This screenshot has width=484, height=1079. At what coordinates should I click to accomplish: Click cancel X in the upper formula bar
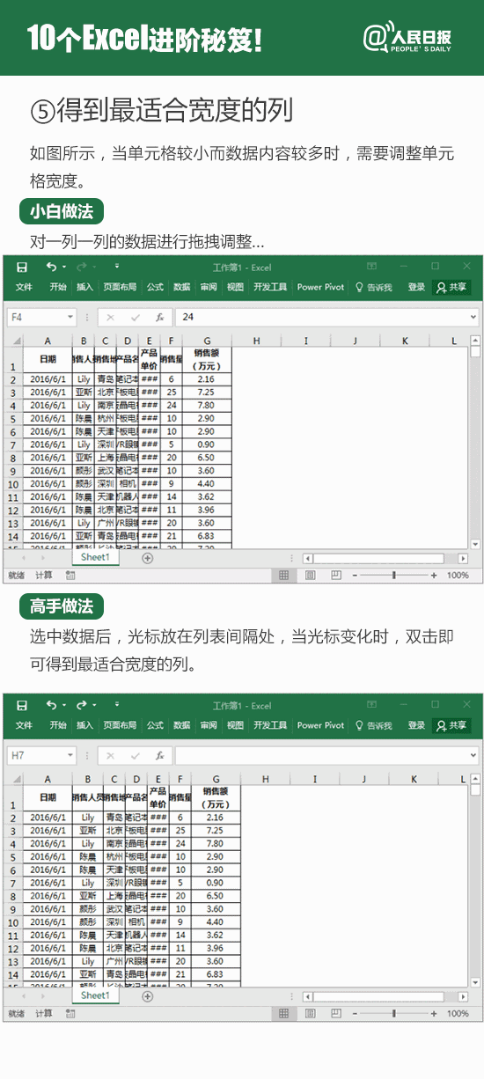pos(110,317)
